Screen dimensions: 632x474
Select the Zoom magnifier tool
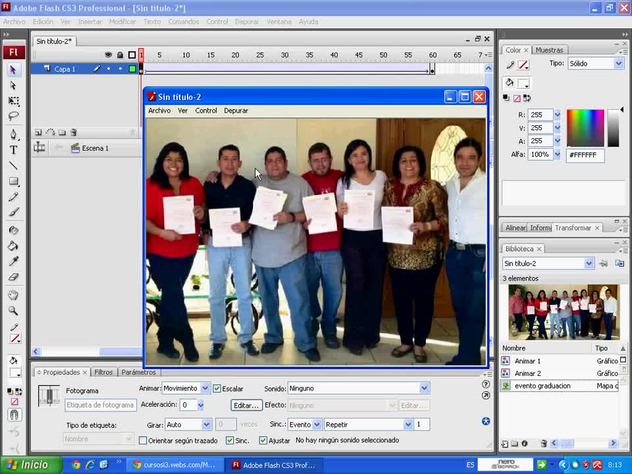[13, 310]
